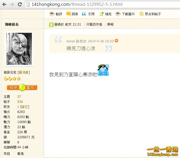
Task: Click the user rank moon and star icons
Action: point(12,79)
